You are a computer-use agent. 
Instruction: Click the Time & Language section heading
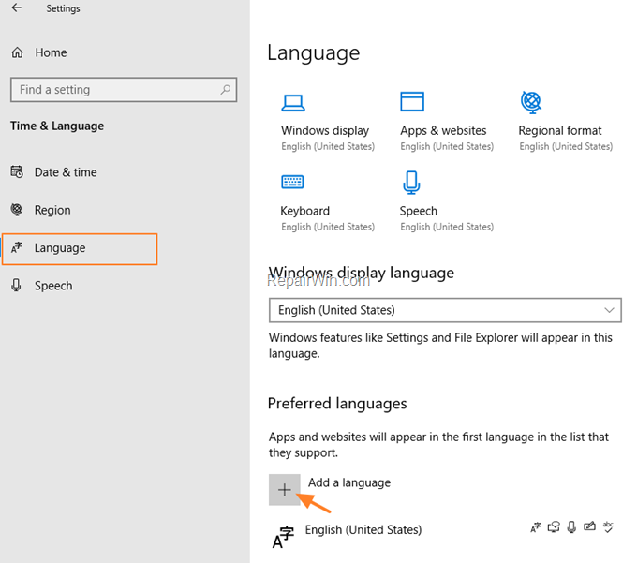coord(57,126)
